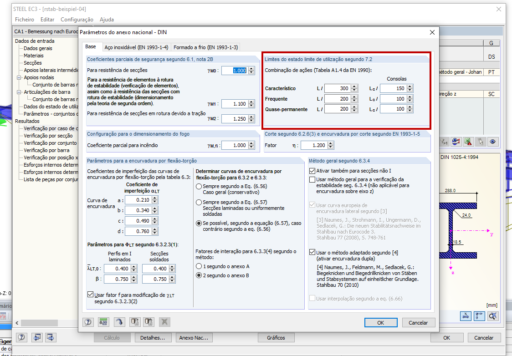
Task: Collapse the 'Apoios nodais' tree node
Action: click(x=19, y=78)
